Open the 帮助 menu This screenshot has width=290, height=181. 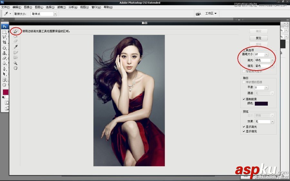(x=108, y=7)
